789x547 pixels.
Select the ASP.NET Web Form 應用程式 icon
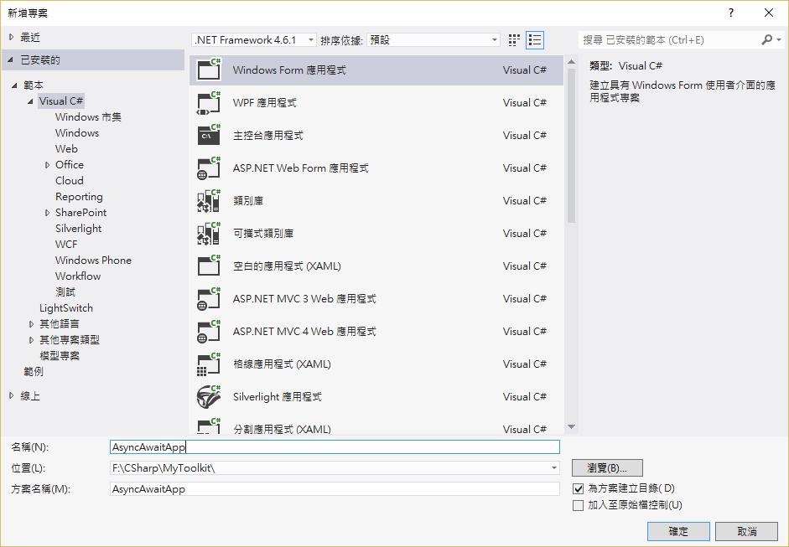coord(209,168)
